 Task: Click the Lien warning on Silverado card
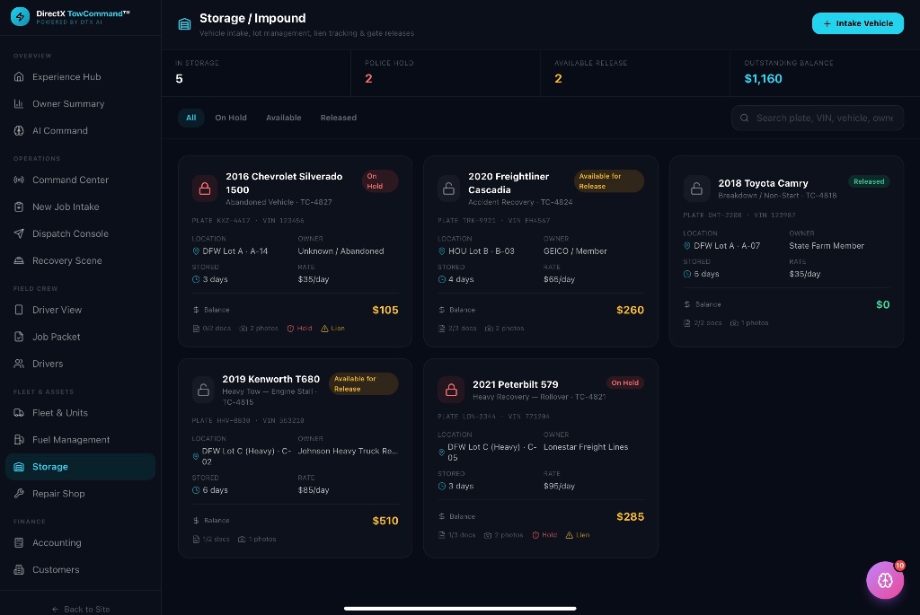[332, 329]
